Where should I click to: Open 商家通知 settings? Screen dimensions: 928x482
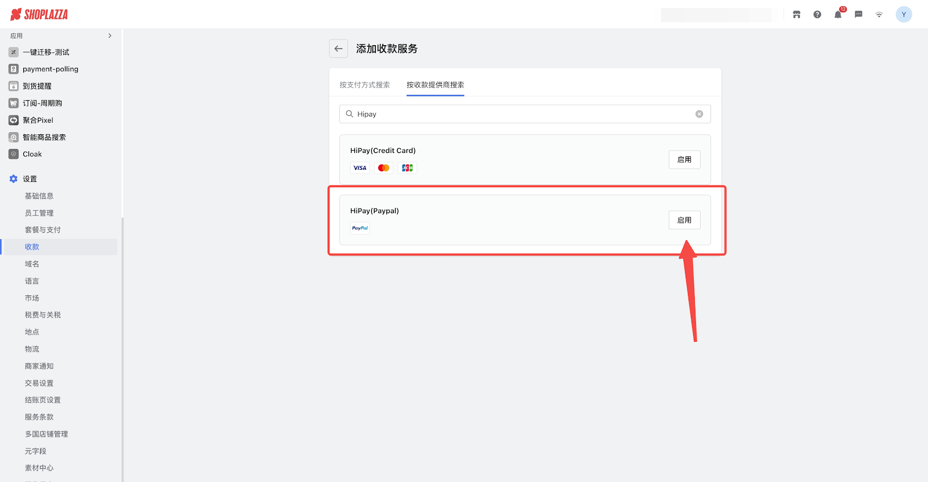pos(39,366)
